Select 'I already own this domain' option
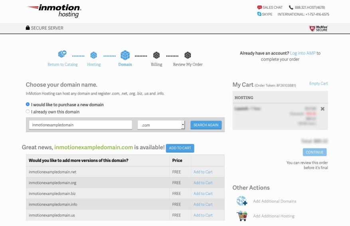 click(x=28, y=112)
